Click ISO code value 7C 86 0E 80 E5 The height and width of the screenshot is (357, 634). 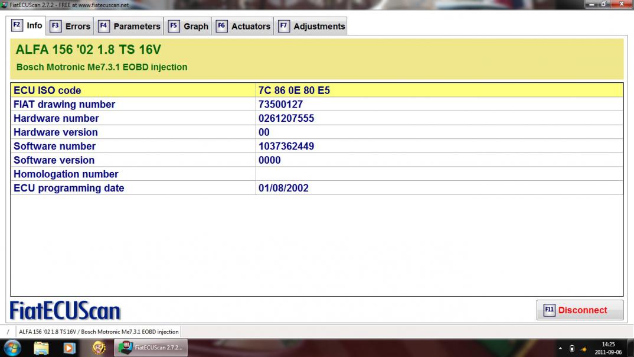click(x=294, y=90)
